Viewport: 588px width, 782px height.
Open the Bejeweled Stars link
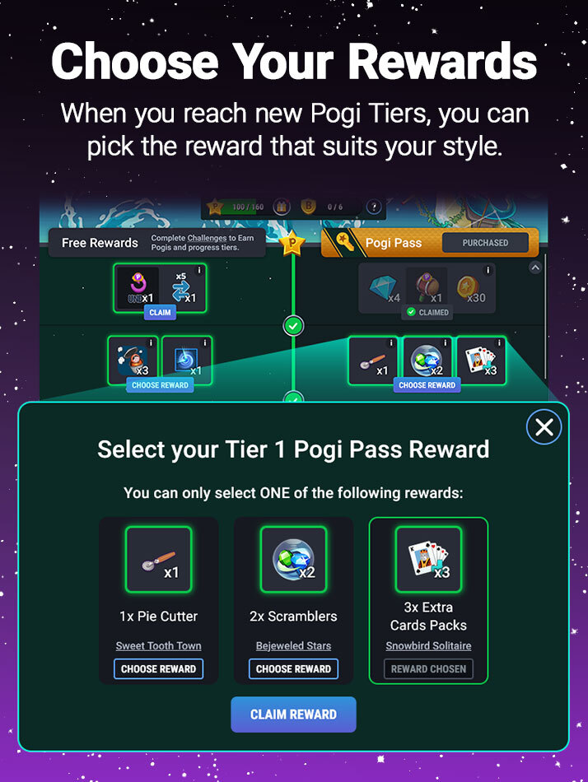pyautogui.click(x=293, y=646)
